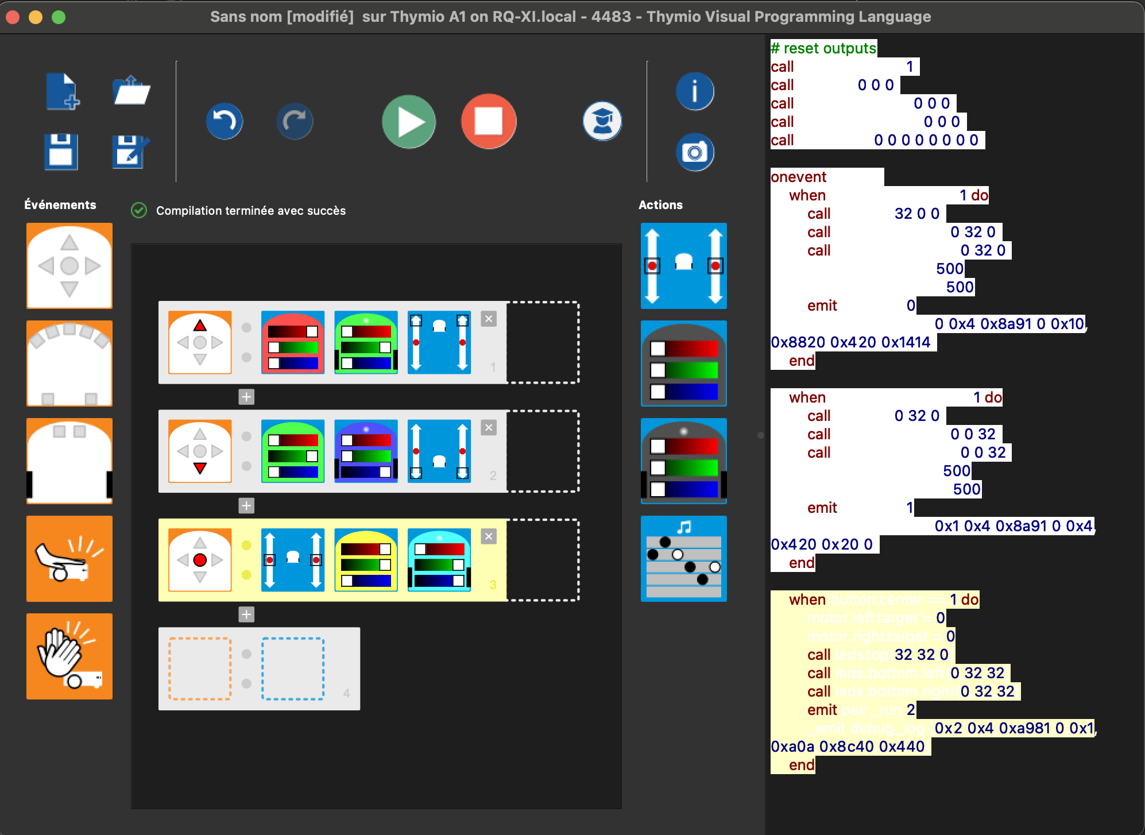Viewport: 1145px width, 835px height.
Task: Select the clap event block in Événements
Action: (69, 656)
